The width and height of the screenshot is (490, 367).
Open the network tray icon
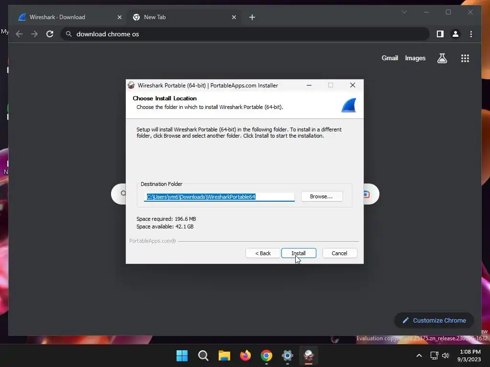click(x=434, y=356)
